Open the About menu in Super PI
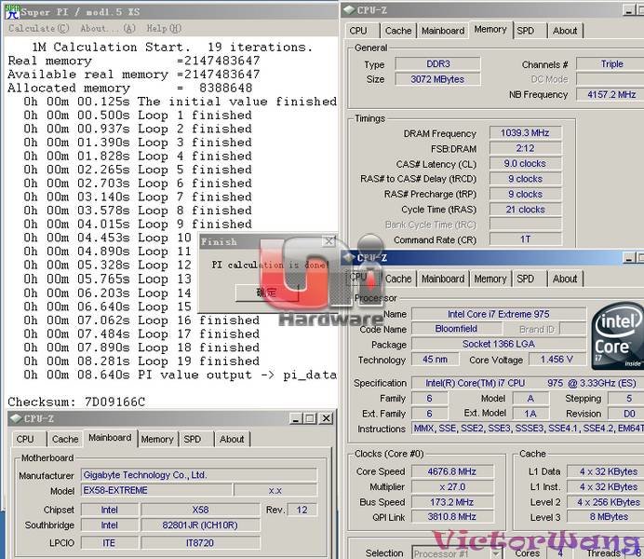 pyautogui.click(x=108, y=28)
